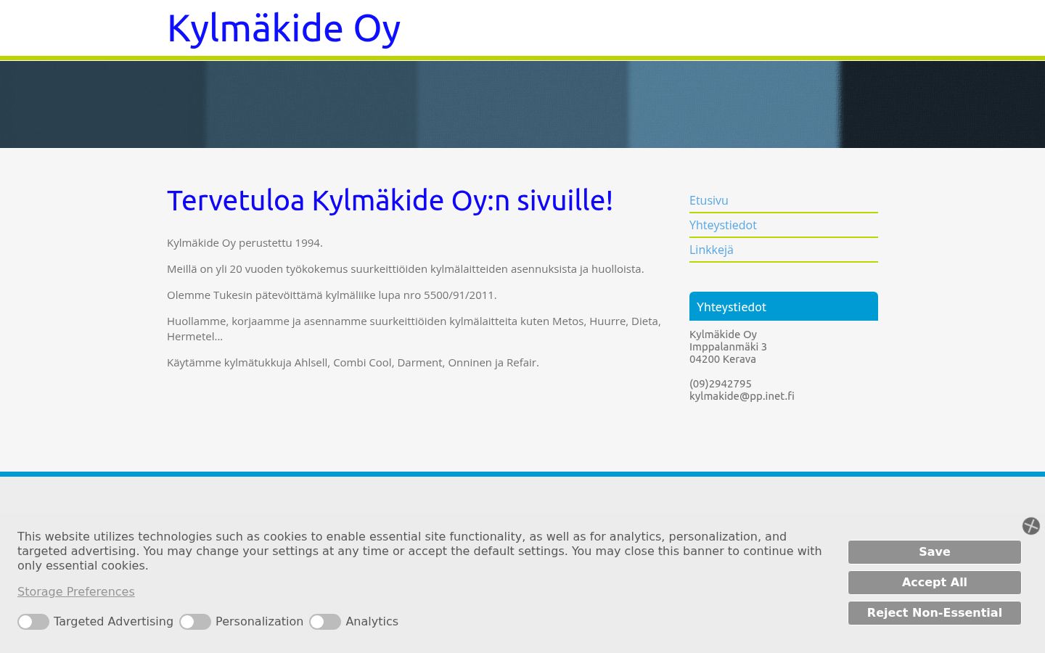The image size is (1045, 653).
Task: Click the kylmakide@pp.inet.fi email address
Action: (742, 396)
